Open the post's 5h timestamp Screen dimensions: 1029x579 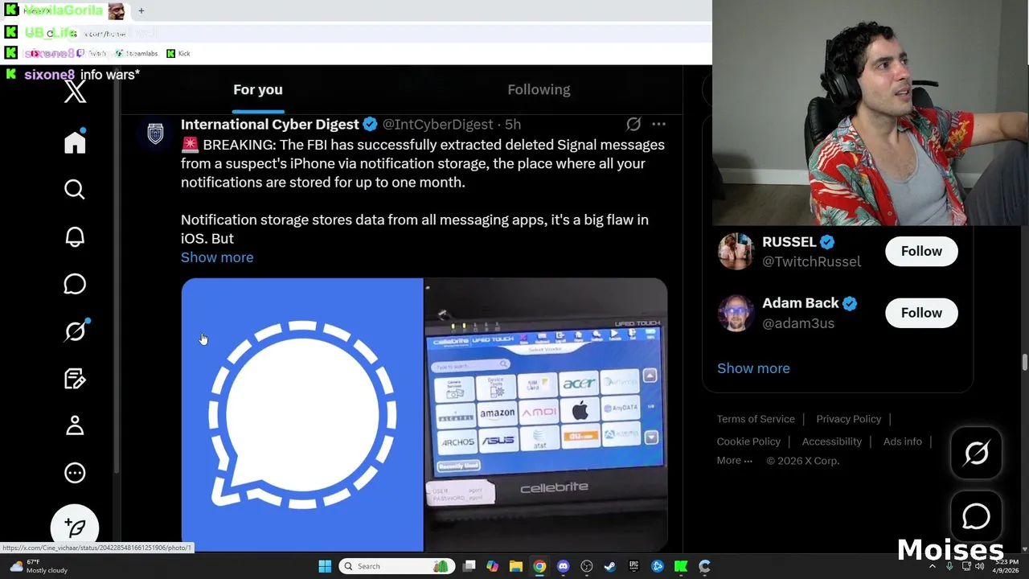513,124
